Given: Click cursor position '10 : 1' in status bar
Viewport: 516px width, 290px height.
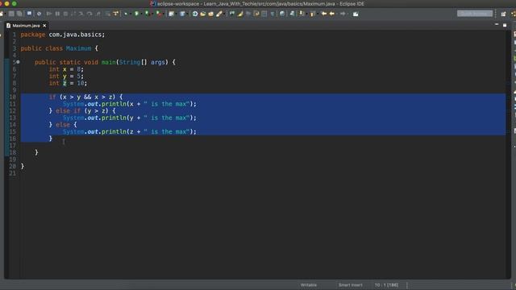Looking at the screenshot, I should [386, 285].
